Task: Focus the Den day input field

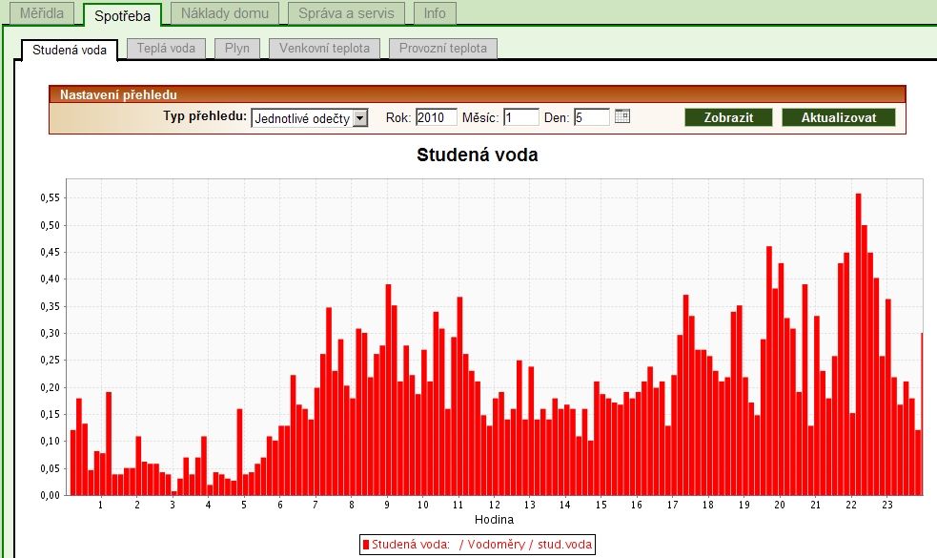Action: [592, 117]
